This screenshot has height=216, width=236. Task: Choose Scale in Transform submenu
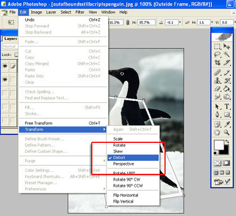coord(133,139)
